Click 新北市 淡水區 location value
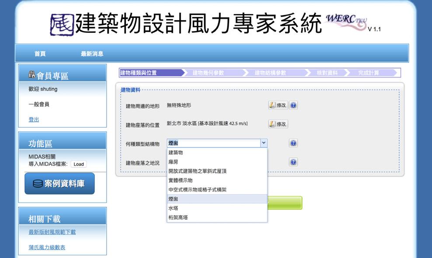Image resolution: width=432 pixels, height=258 pixels. tap(207, 123)
